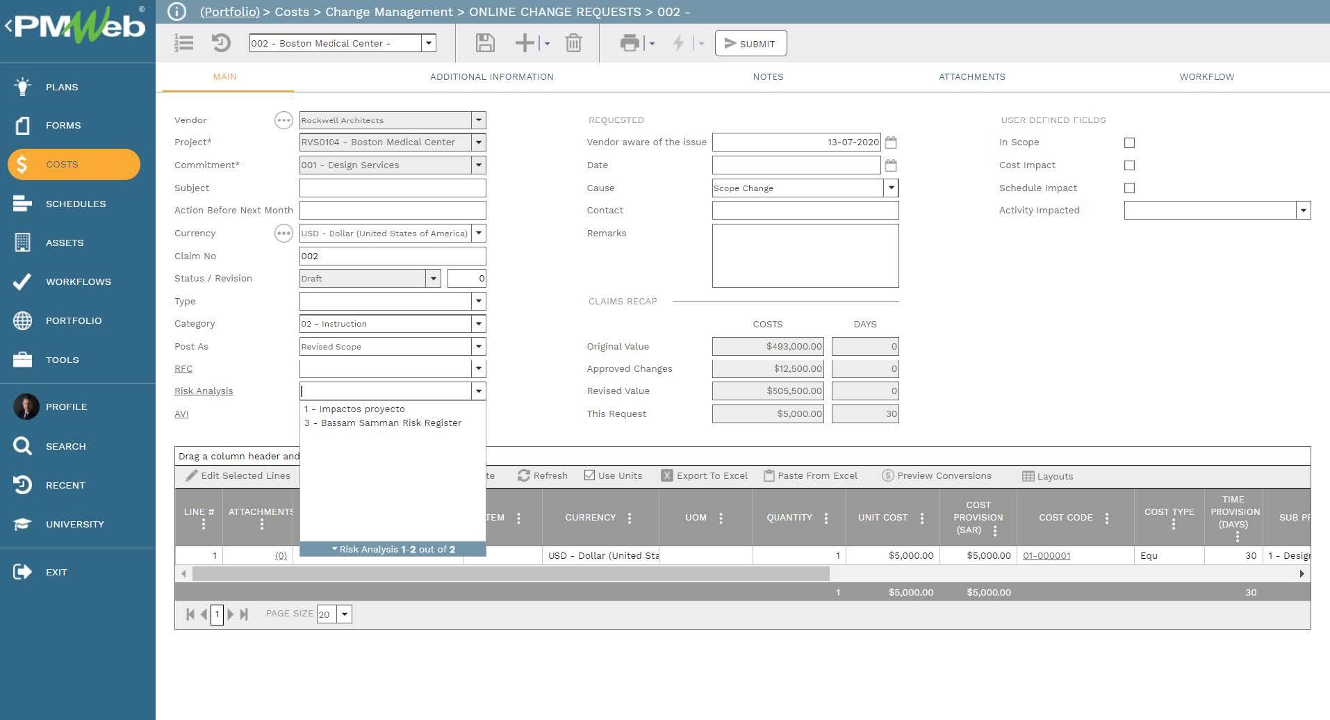
Task: Open the Category dropdown list
Action: pyautogui.click(x=478, y=324)
